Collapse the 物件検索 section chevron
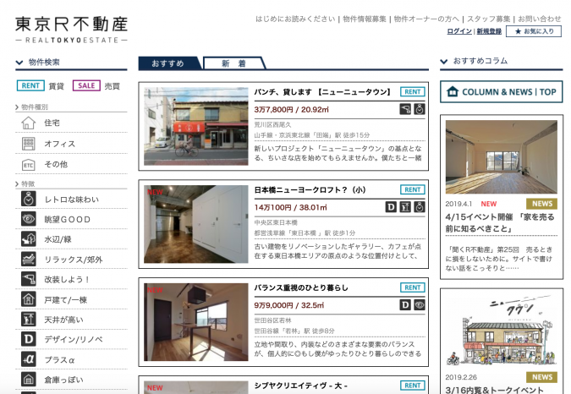 pyautogui.click(x=19, y=63)
